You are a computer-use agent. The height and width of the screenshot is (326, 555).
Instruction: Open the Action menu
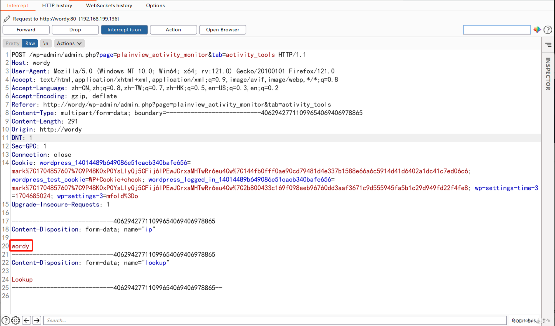point(173,29)
